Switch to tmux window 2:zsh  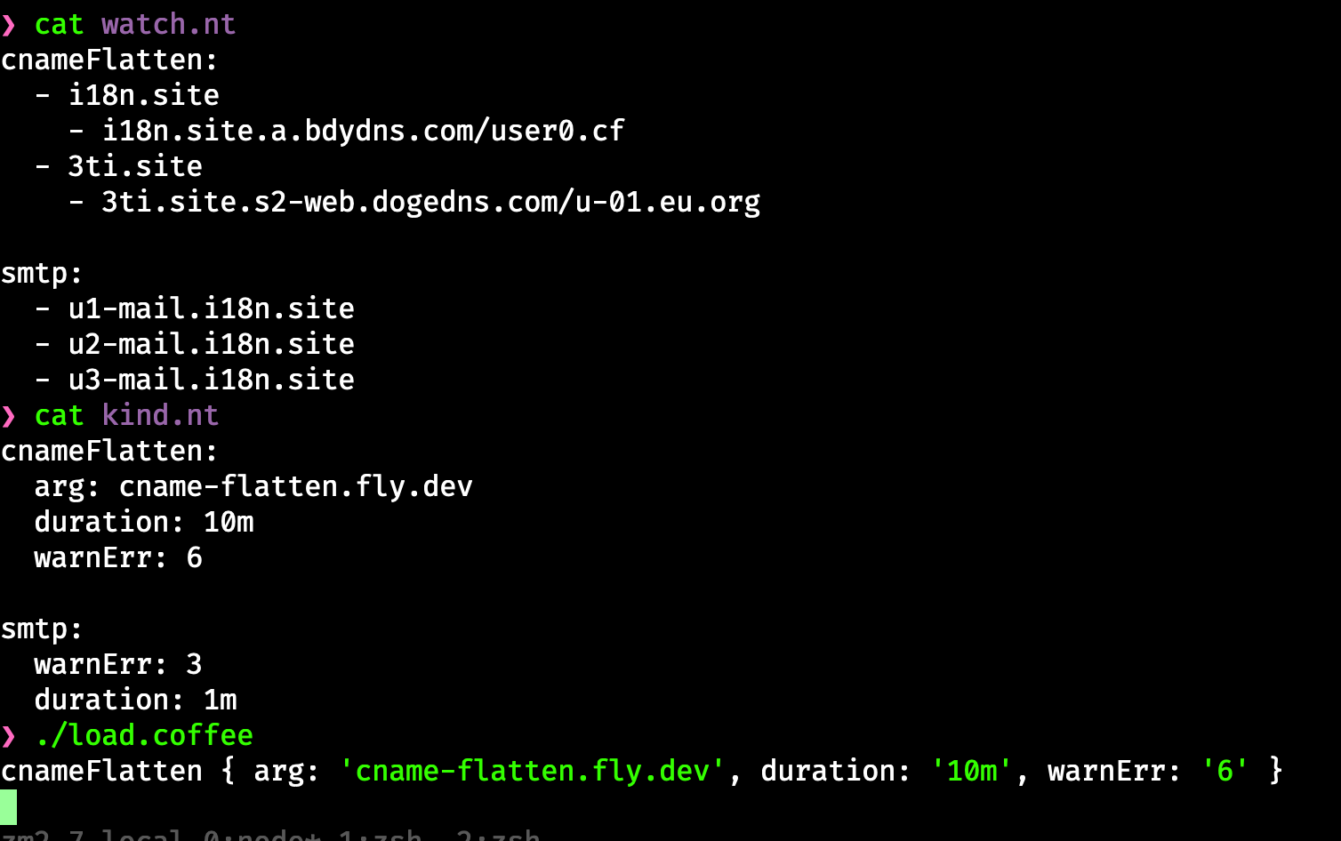tap(498, 836)
